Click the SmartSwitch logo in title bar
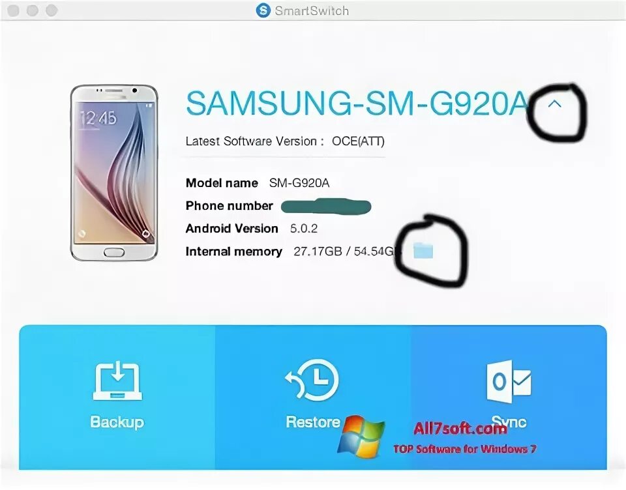The image size is (626, 490). coord(263,10)
